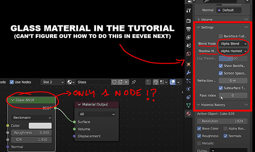Viewport: 255px width, 152px height.
Task: Click the Glass material name field
Action: click(94, 82)
